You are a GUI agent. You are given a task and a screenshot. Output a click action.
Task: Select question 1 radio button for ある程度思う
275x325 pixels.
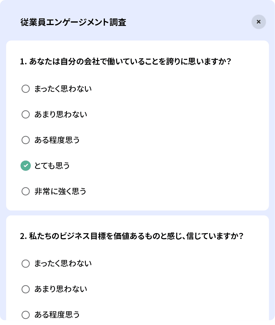[26, 140]
